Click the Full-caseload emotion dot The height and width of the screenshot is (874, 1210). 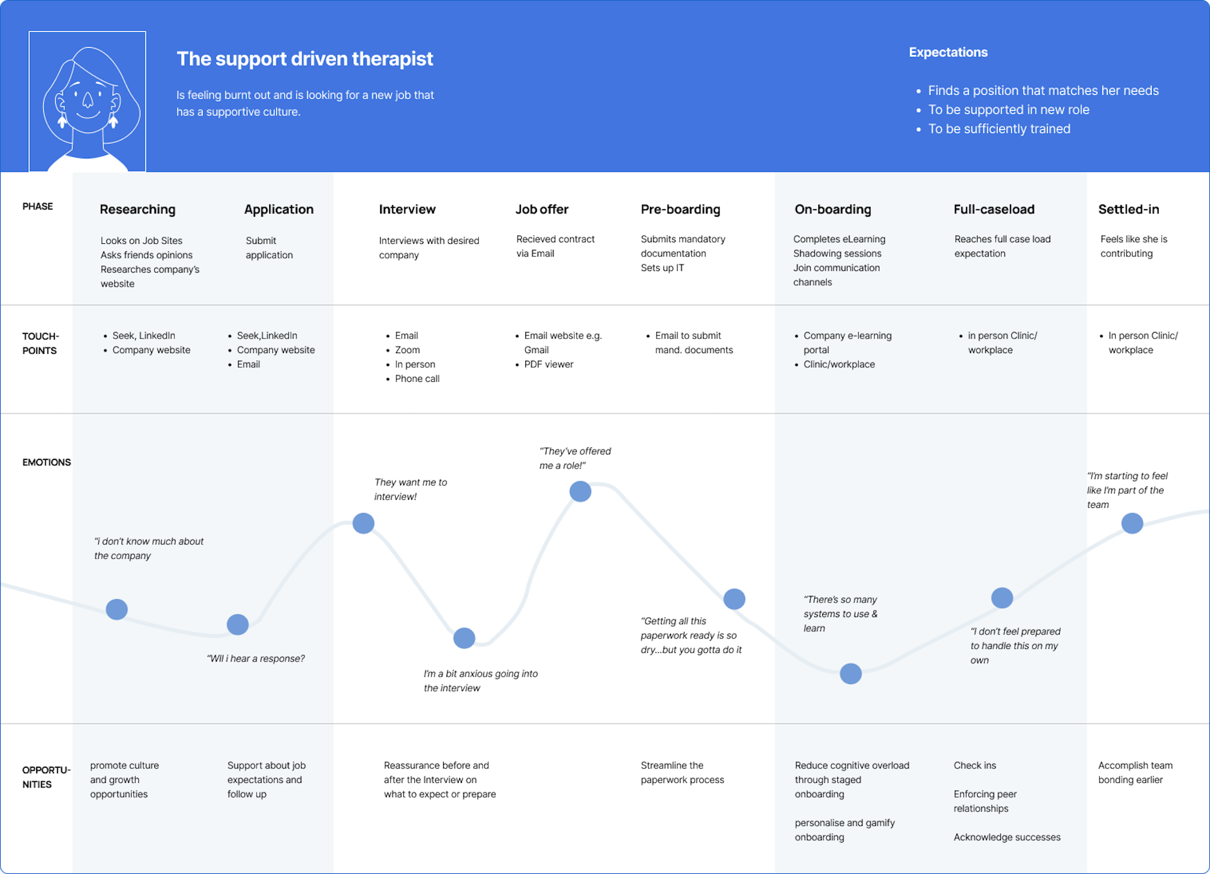point(1002,598)
